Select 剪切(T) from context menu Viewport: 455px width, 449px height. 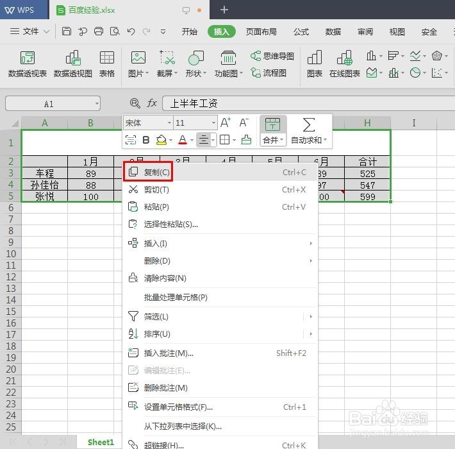[x=220, y=190]
